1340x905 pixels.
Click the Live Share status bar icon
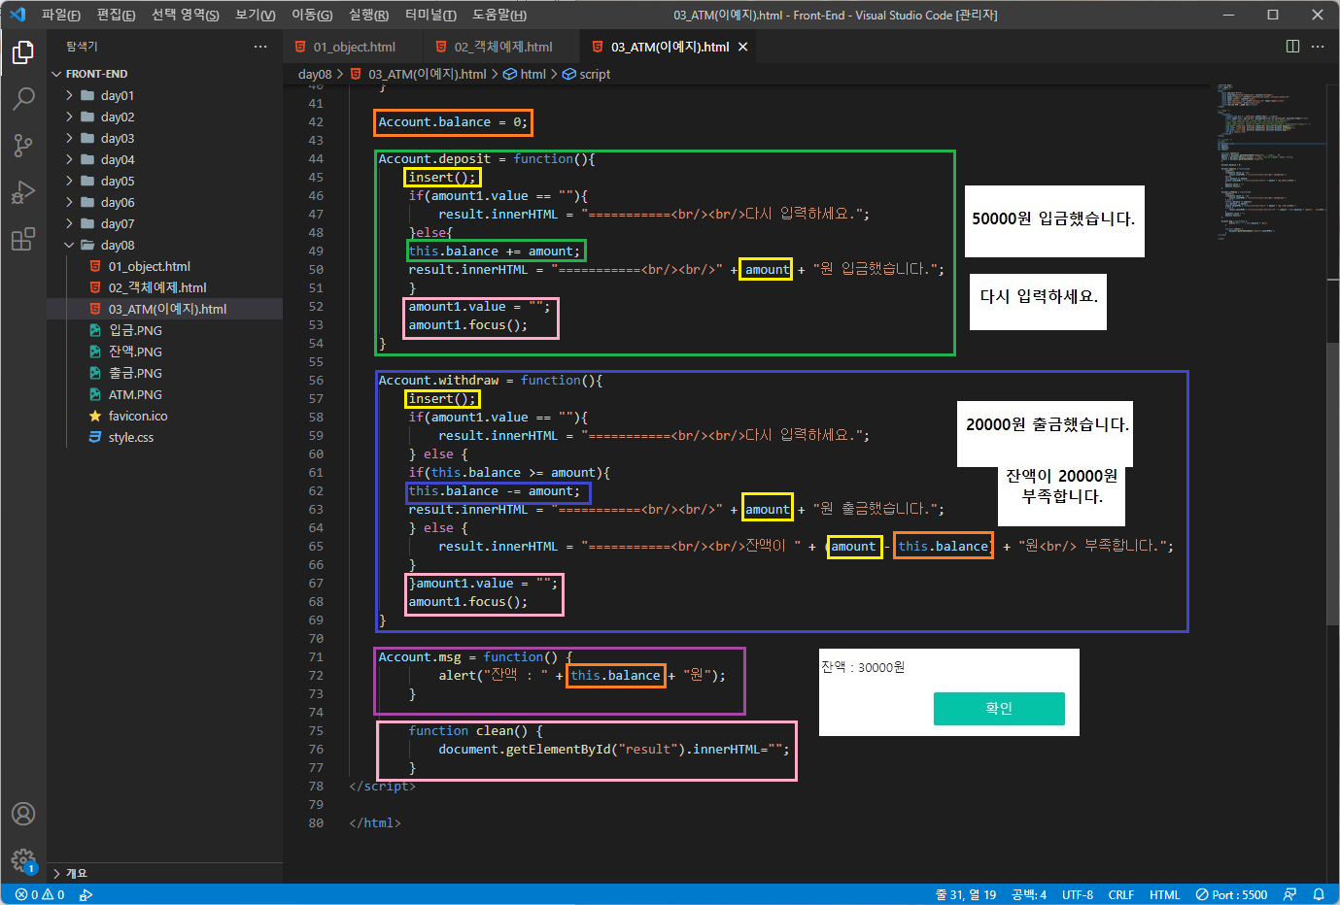click(86, 894)
